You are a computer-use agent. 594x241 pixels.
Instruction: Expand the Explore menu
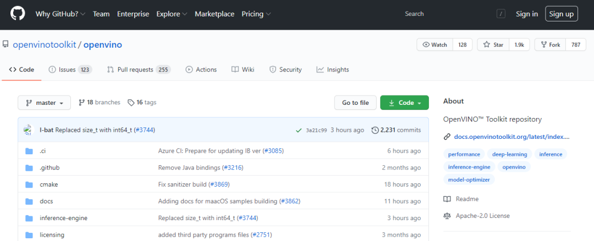click(172, 14)
